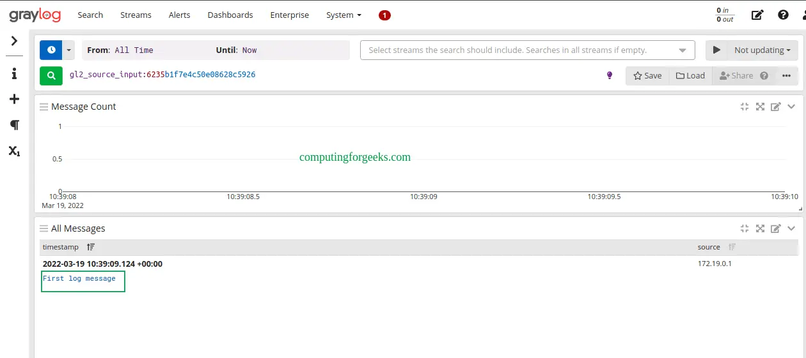Toggle sort on source column

tap(732, 247)
